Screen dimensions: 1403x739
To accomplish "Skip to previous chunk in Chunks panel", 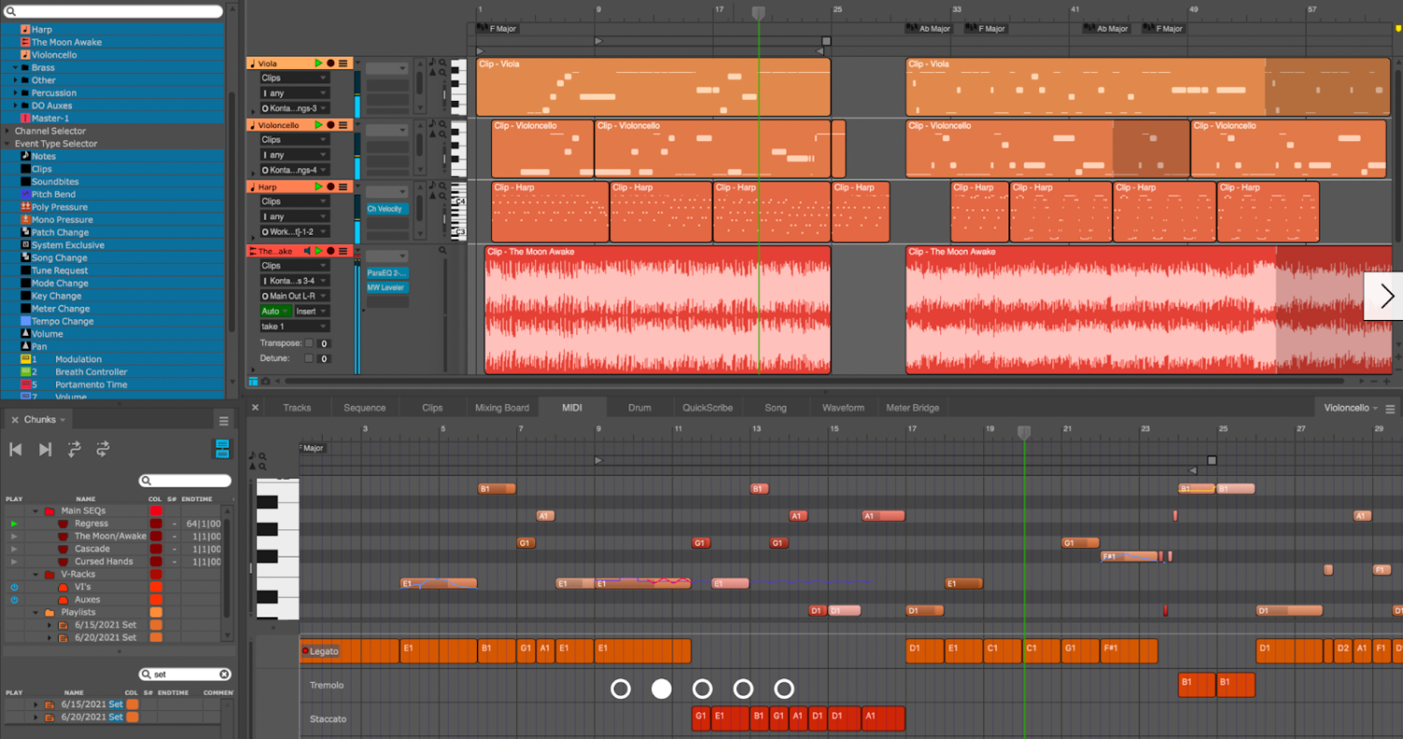I will click(15, 450).
